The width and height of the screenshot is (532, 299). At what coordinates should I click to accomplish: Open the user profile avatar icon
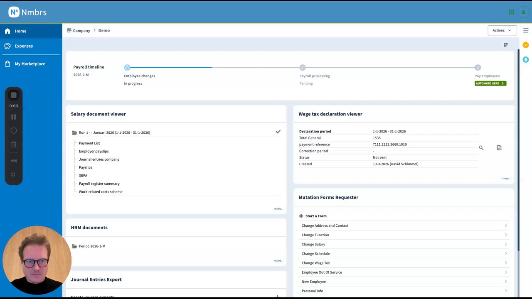click(x=523, y=12)
